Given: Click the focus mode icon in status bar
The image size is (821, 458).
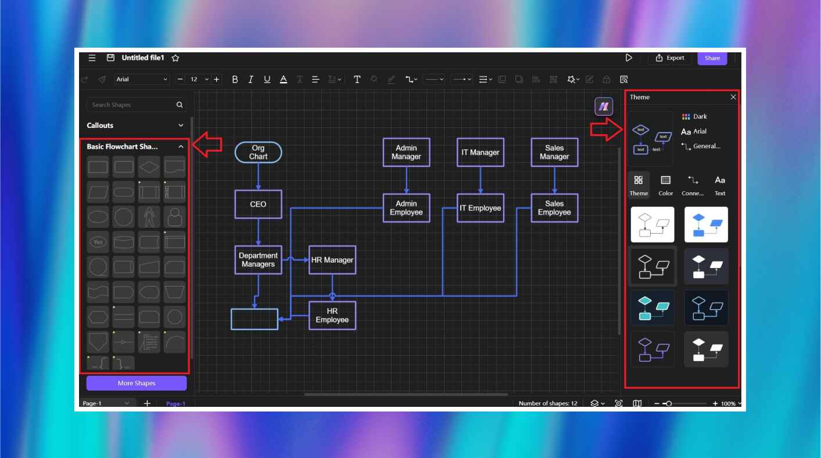Looking at the screenshot, I should coord(619,403).
